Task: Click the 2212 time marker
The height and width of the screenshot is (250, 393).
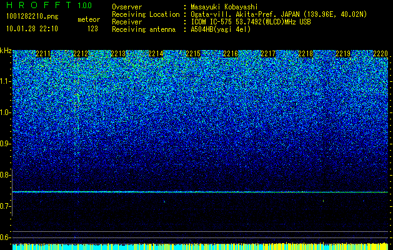Action: pos(81,54)
